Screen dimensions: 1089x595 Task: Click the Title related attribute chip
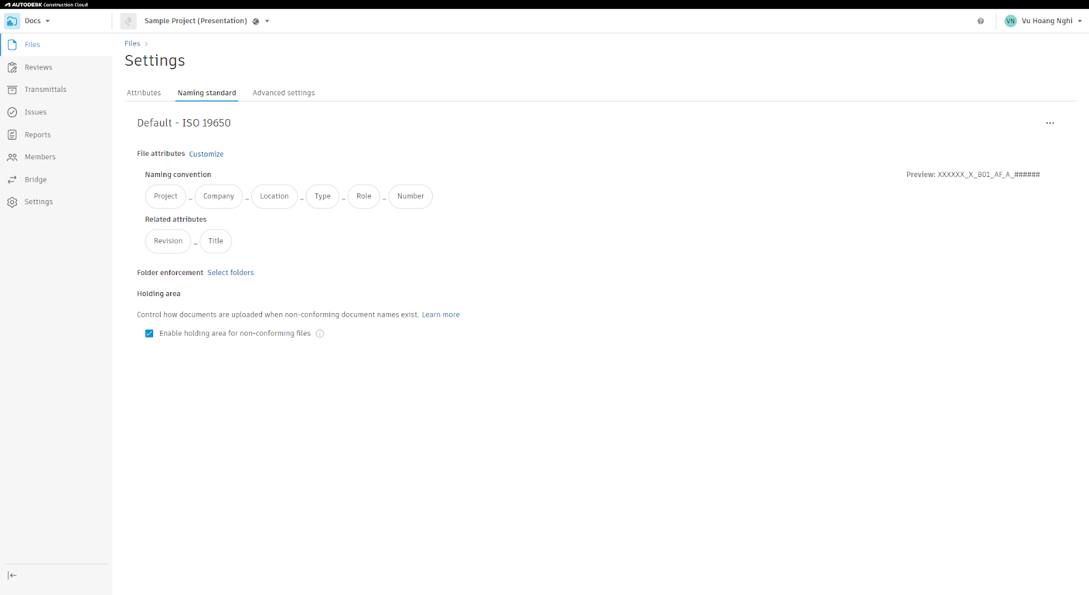[216, 242]
